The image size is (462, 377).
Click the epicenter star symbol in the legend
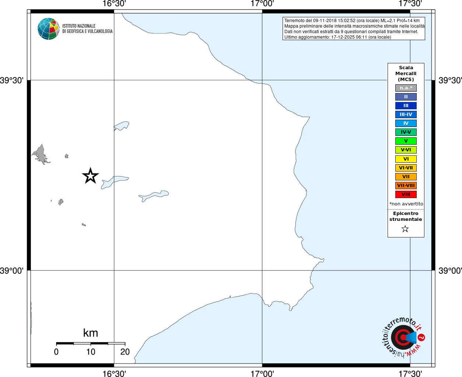(x=405, y=229)
